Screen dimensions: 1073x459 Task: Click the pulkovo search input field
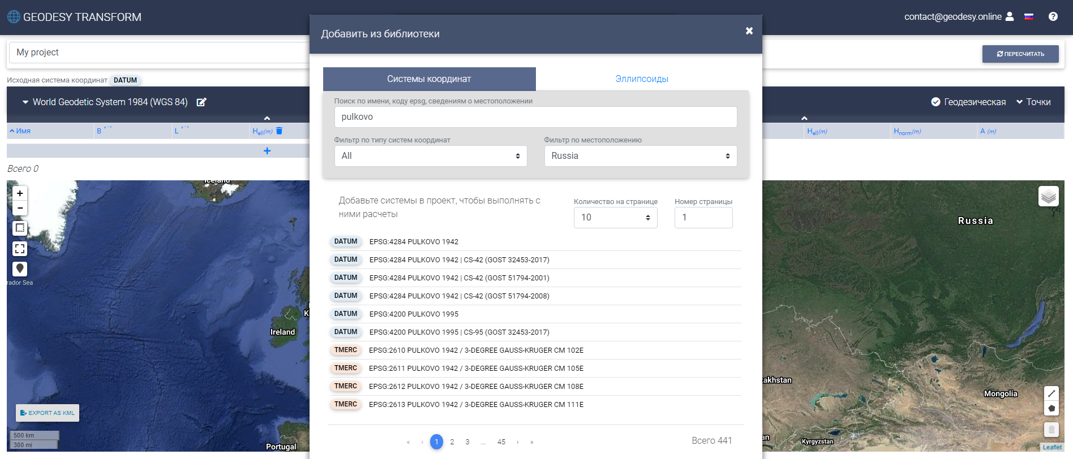(535, 117)
